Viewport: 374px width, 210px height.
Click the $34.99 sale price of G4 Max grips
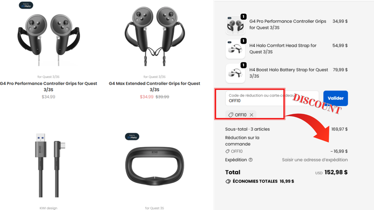coord(147,97)
